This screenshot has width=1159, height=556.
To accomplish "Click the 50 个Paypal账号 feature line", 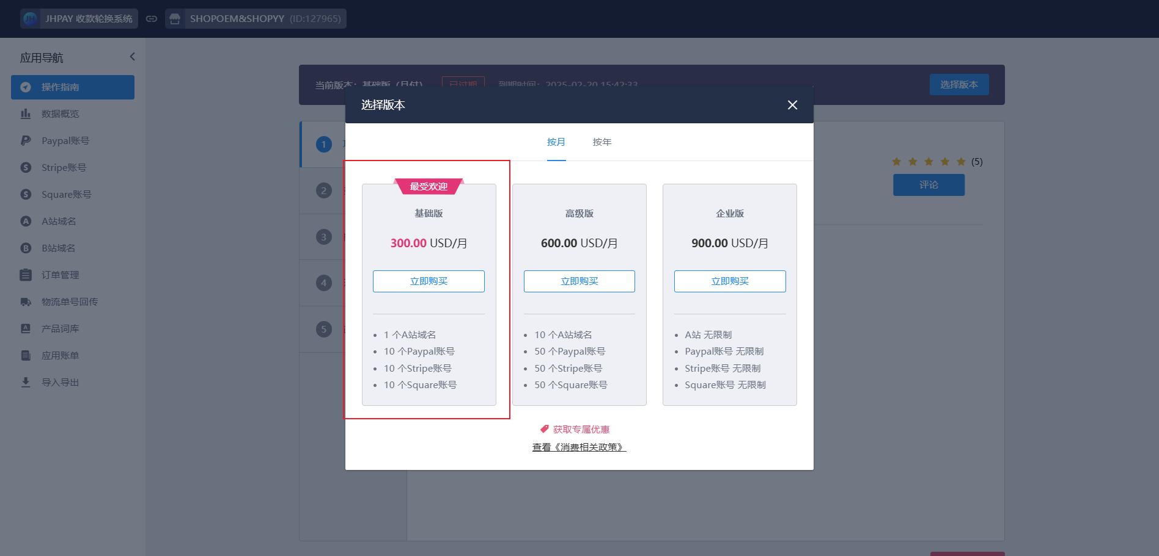I will pos(570,352).
